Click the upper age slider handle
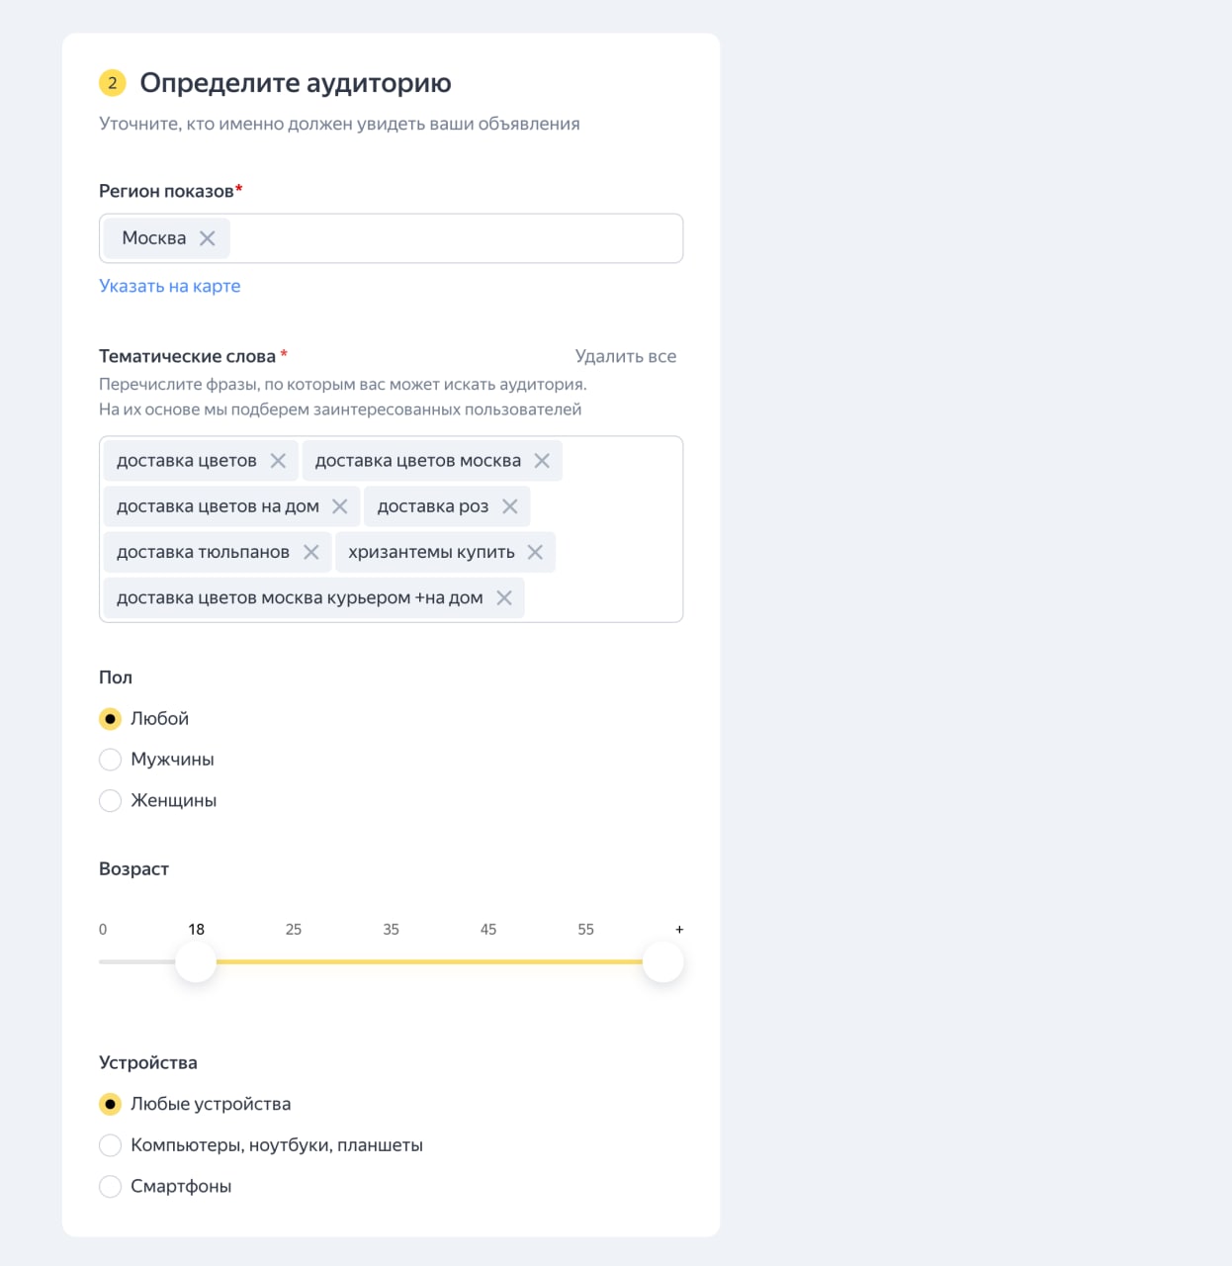 [662, 961]
